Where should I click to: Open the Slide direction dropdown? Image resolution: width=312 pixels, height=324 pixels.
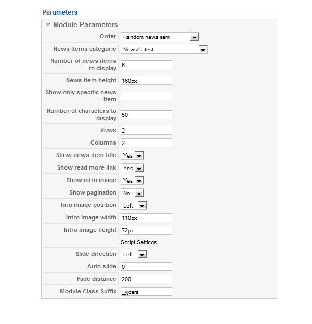point(134,254)
